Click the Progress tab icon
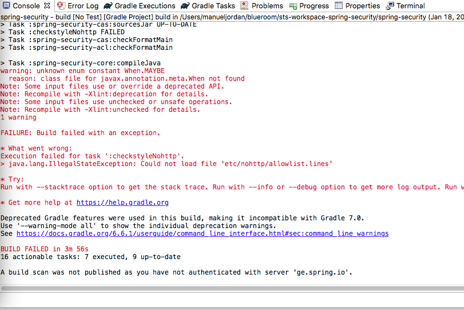The height and width of the screenshot is (310, 464). point(293,6)
